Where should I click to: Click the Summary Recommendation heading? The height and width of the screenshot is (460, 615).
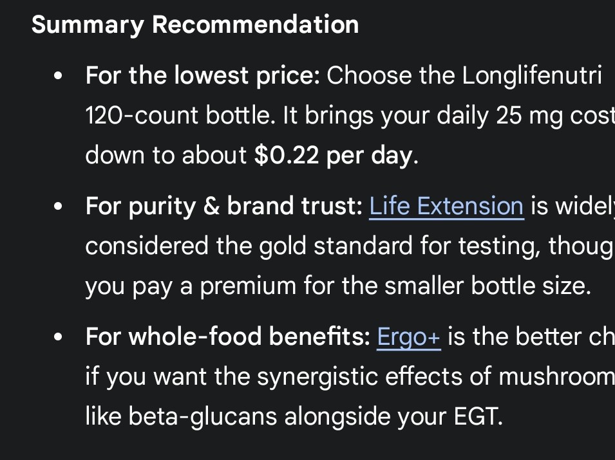coord(195,24)
